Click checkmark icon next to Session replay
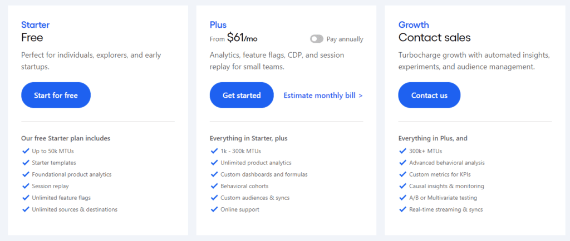Screen dimensions: 570x241 click(26, 186)
